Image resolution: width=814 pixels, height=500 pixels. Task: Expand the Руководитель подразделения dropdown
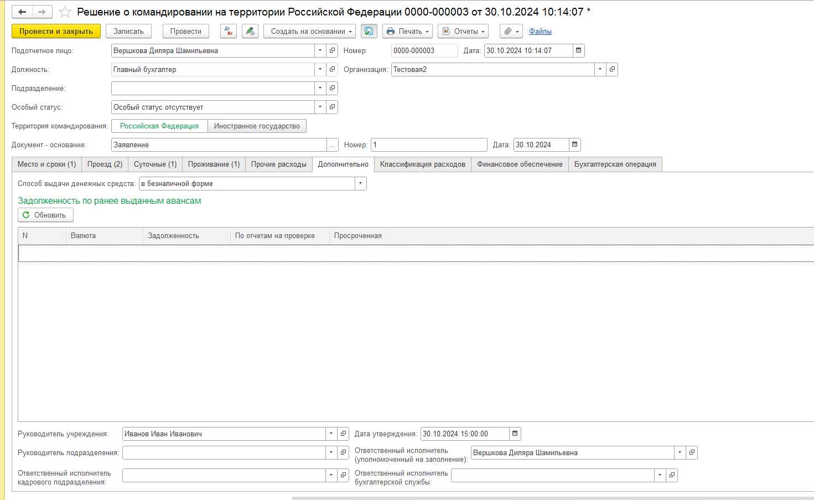pos(331,452)
